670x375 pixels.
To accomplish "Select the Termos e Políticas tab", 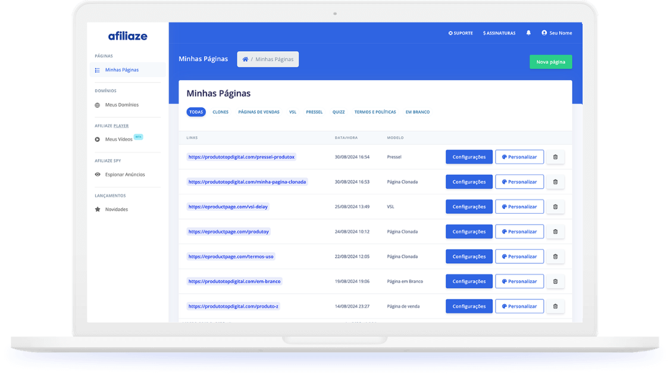I will point(375,112).
